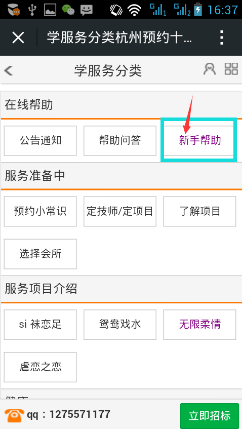242x429 pixels.
Task: Select 选择会所 item
Action: (40, 254)
